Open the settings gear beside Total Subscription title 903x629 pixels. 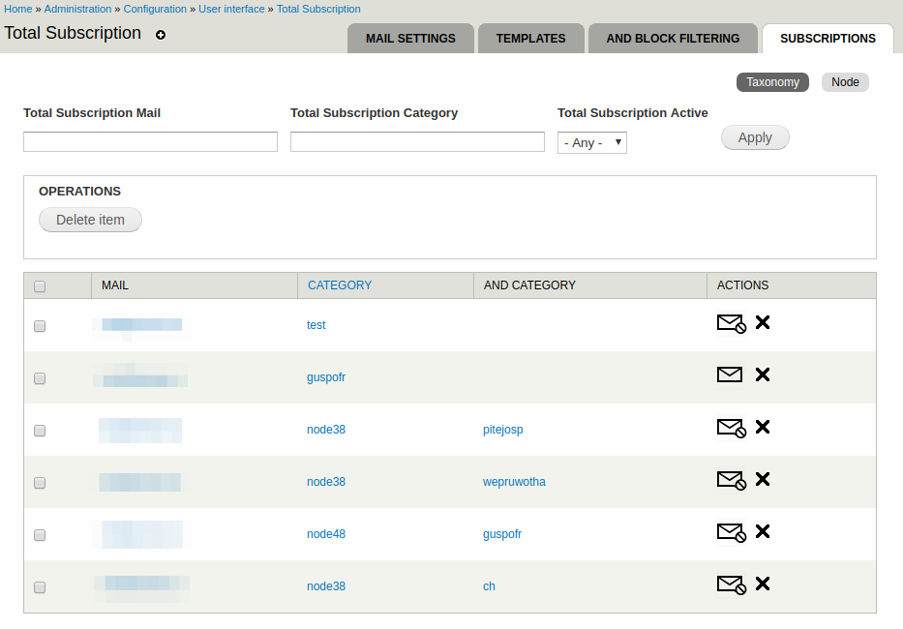(x=161, y=35)
